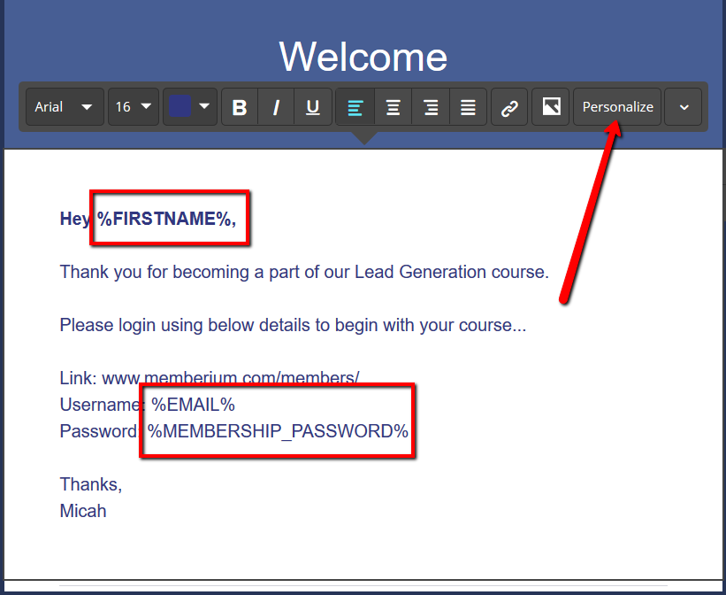
Task: Toggle bold formatting with the B icon
Action: pyautogui.click(x=240, y=107)
